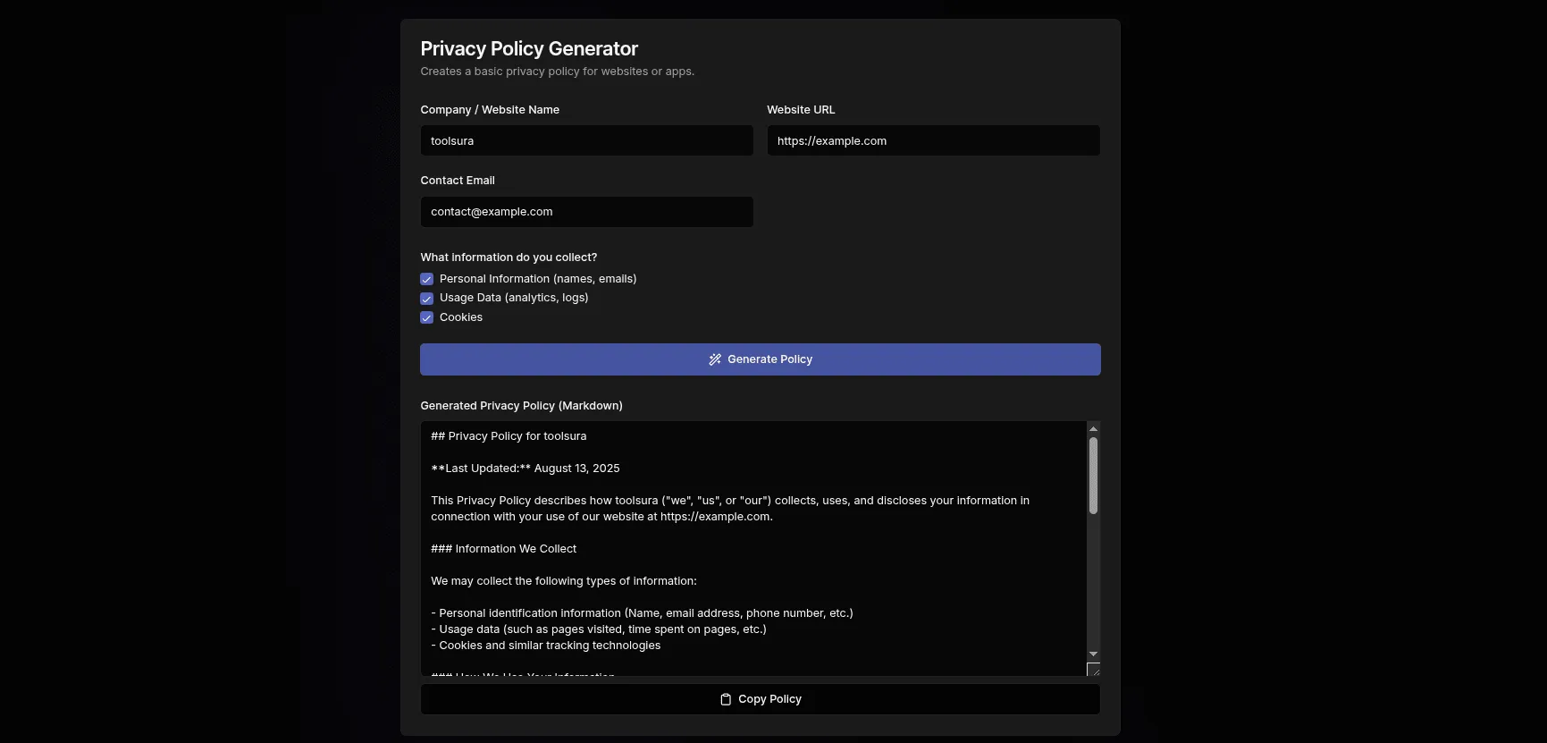Click '## Privacy Policy for toolsura' line
Screen dimensions: 1547x743
(509, 436)
